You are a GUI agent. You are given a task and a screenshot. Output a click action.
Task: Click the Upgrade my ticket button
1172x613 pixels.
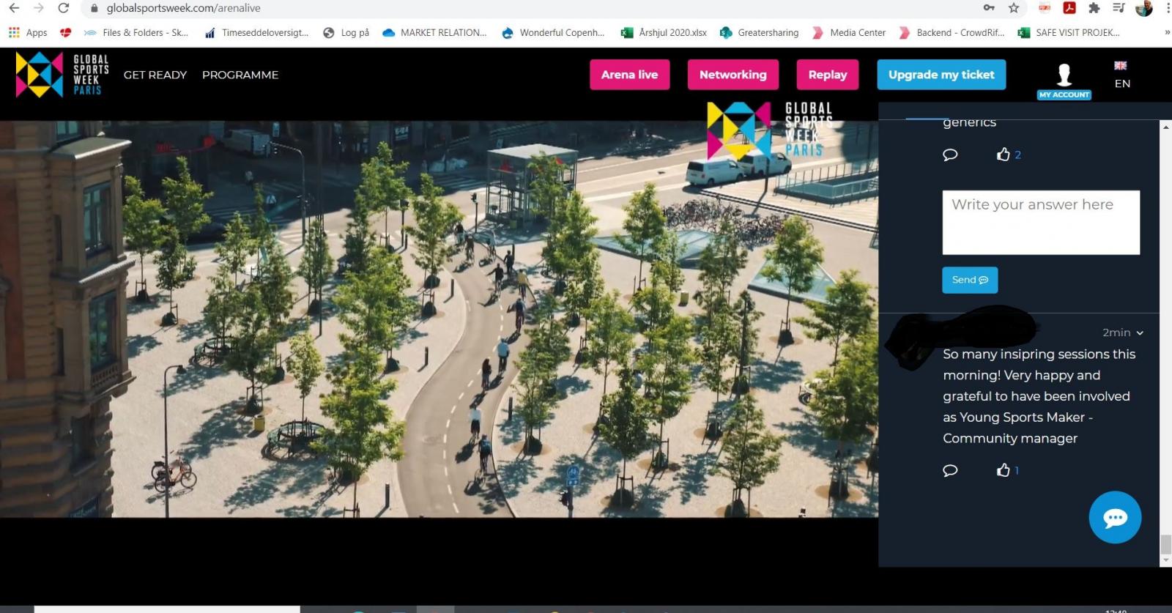click(941, 75)
